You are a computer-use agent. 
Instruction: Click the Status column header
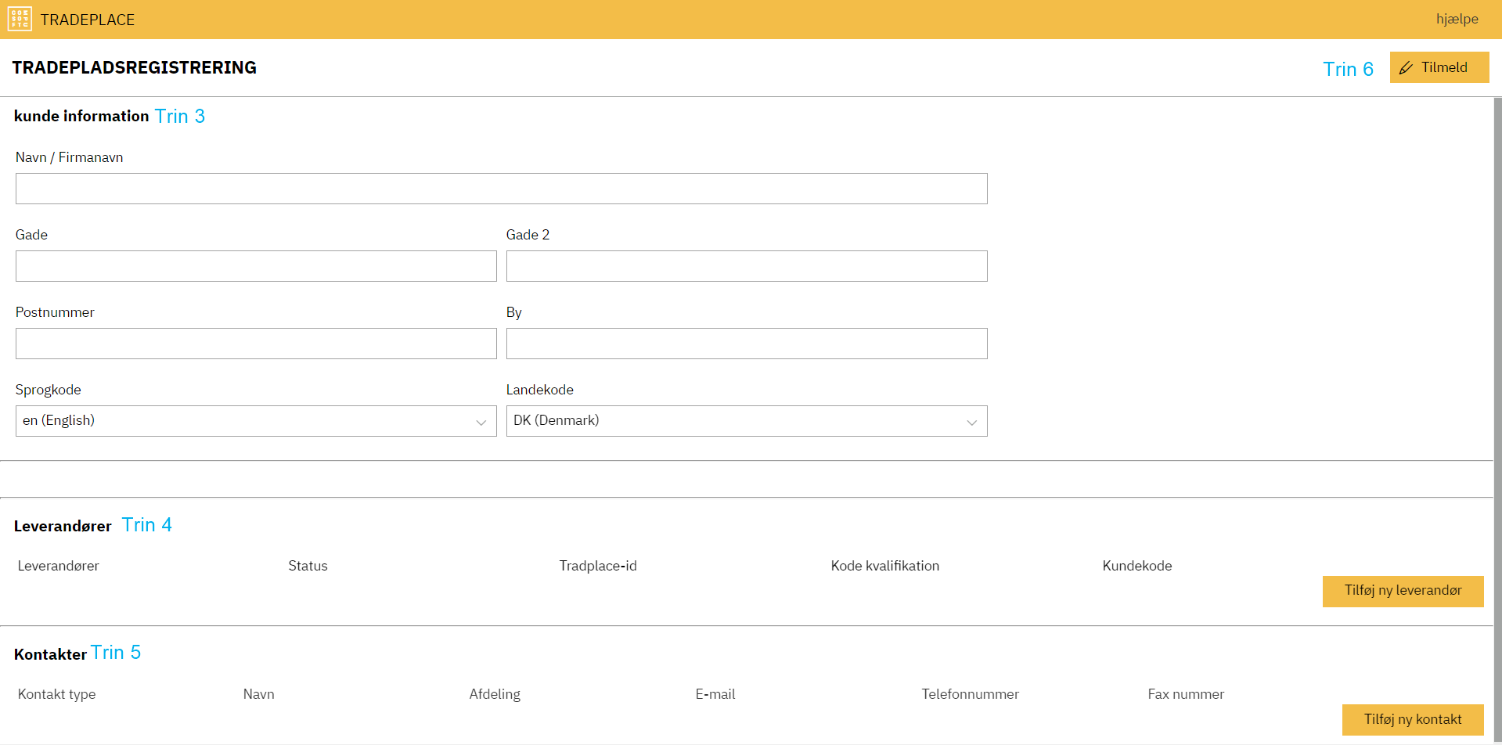(x=308, y=566)
